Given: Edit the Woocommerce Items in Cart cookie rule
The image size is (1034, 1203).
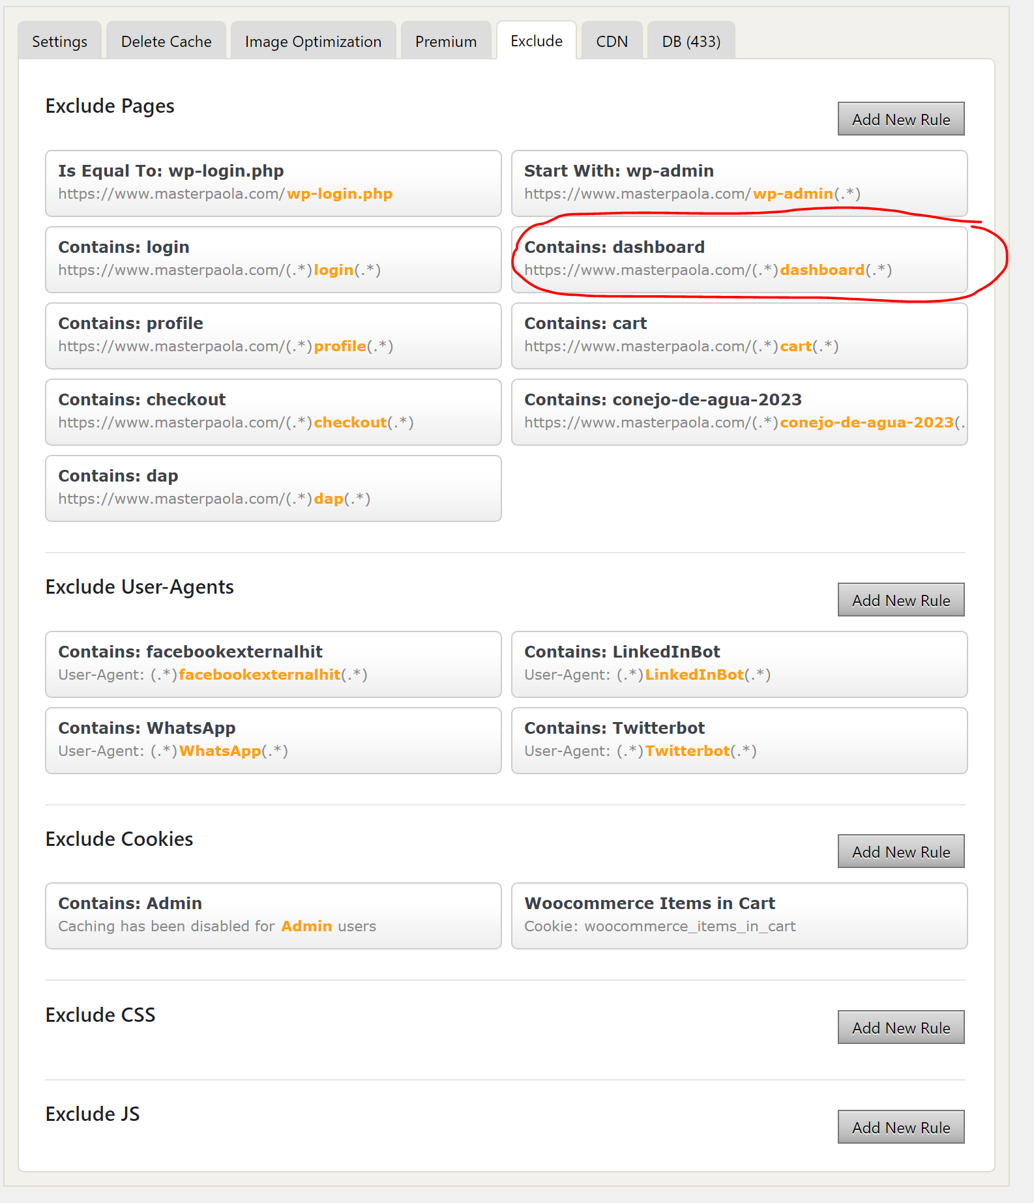Looking at the screenshot, I should pos(739,916).
